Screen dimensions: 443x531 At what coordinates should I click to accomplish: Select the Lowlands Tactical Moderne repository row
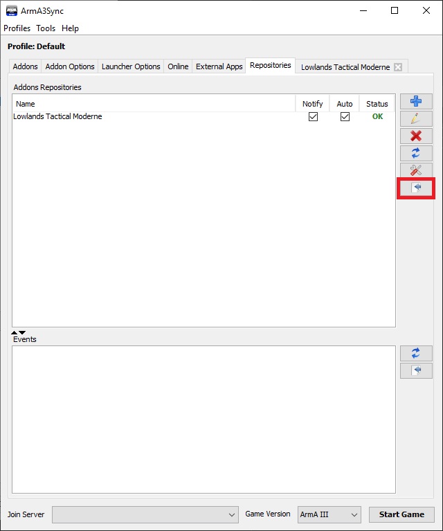[138, 117]
